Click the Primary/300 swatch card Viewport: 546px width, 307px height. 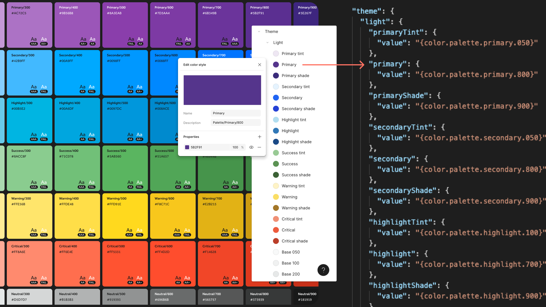click(30, 25)
